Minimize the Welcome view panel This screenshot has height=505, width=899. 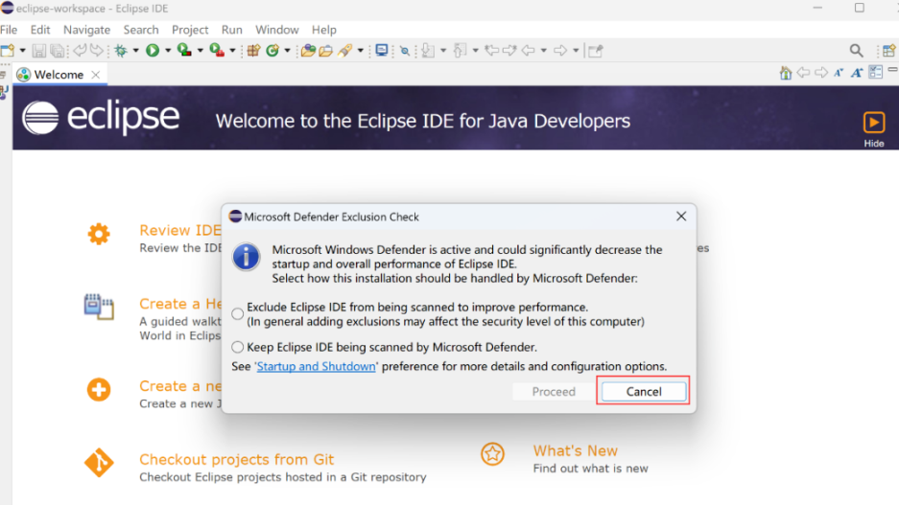pos(892,69)
